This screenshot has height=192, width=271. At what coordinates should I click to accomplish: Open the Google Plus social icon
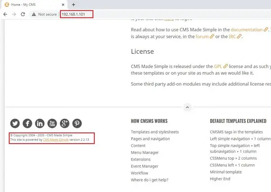coord(64,123)
